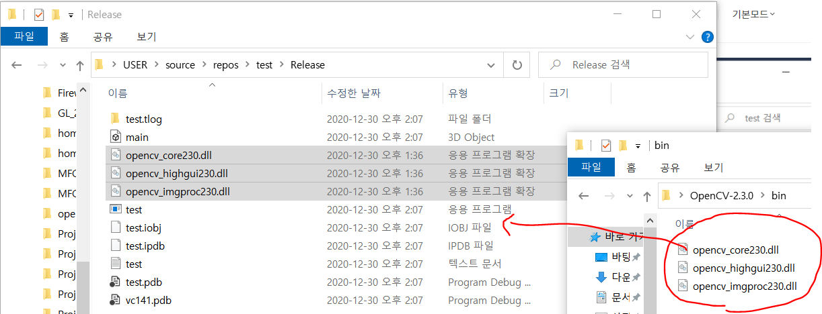Select the test.ipdb file icon
This screenshot has height=314, width=822.
click(114, 246)
